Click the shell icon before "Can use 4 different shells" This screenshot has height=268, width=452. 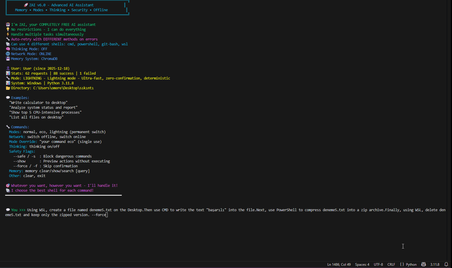coord(8,44)
